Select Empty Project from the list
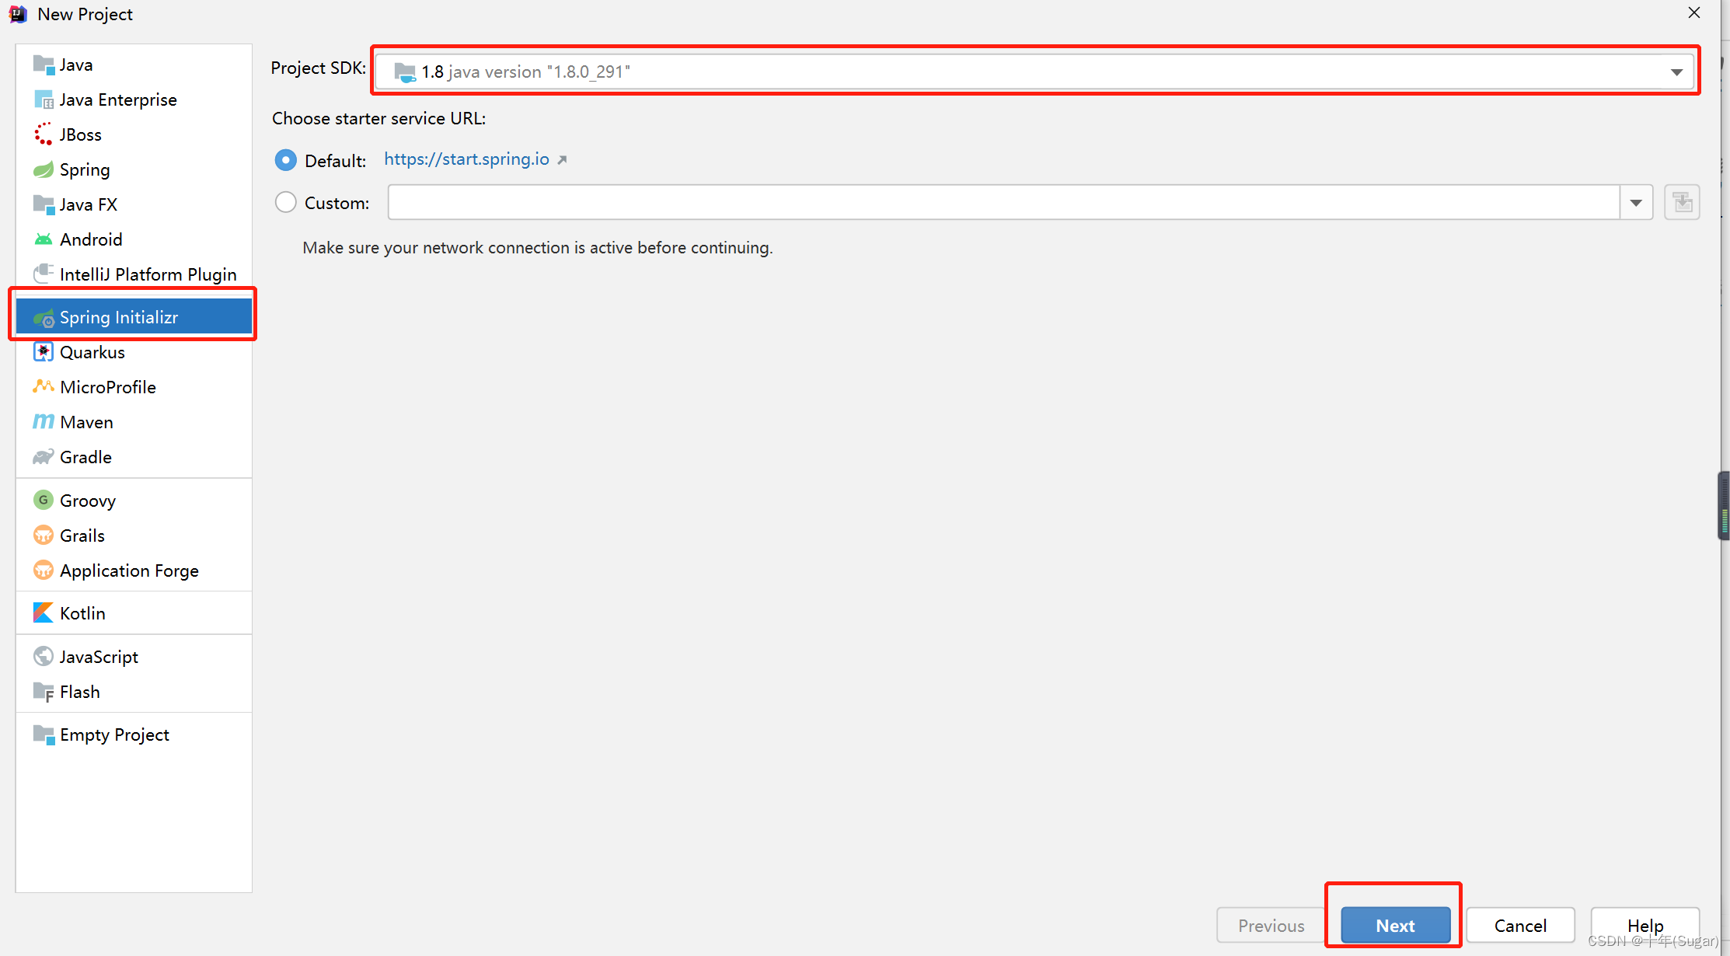1730x956 pixels. pyautogui.click(x=114, y=734)
